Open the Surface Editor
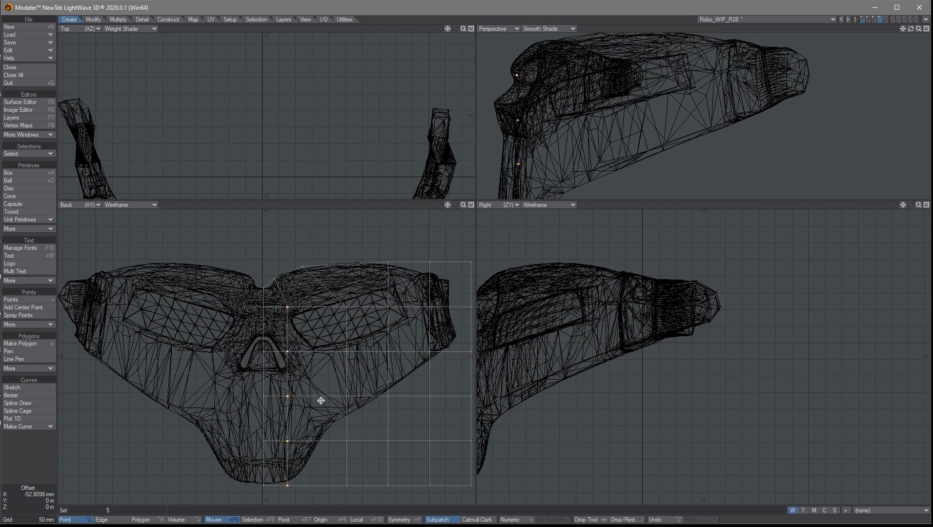The image size is (933, 527). point(28,102)
